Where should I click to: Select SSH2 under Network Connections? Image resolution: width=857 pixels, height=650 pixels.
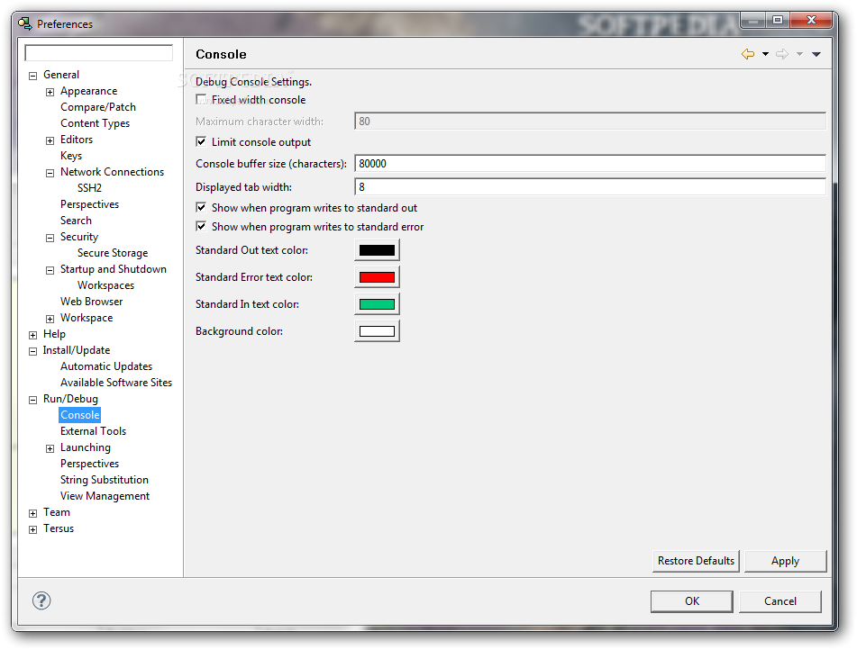pyautogui.click(x=89, y=188)
